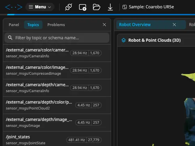This screenshot has width=195, height=146.
Task: Click the add panel icon
Action: tap(83, 7)
